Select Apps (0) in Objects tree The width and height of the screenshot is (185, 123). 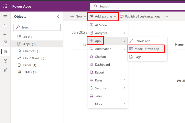click(37, 44)
